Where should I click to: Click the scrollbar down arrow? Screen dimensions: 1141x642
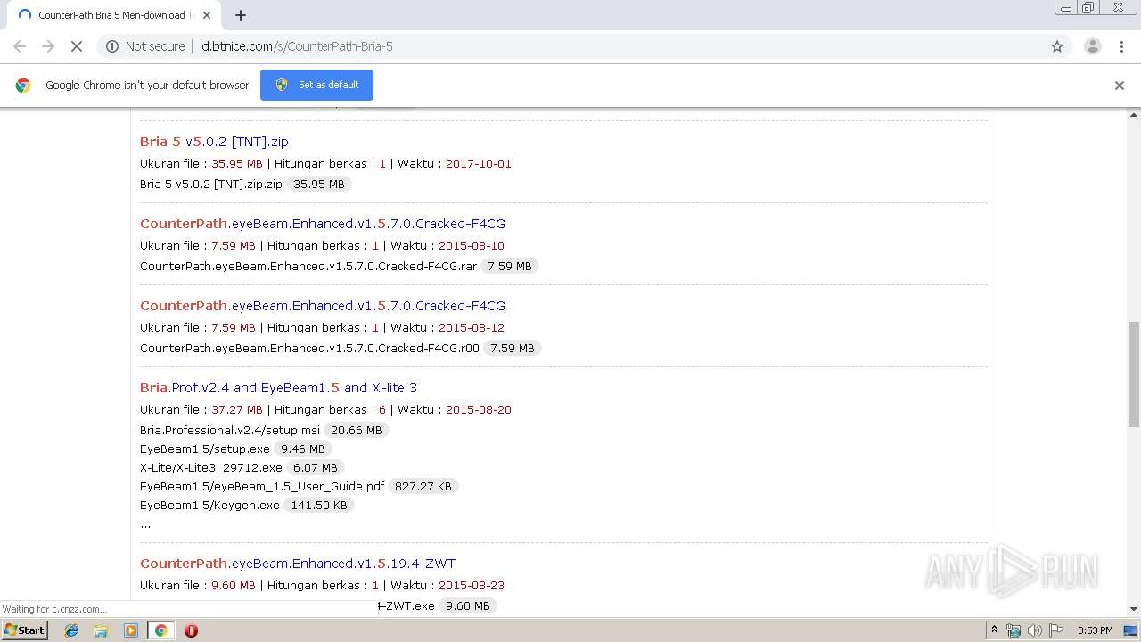click(1134, 609)
